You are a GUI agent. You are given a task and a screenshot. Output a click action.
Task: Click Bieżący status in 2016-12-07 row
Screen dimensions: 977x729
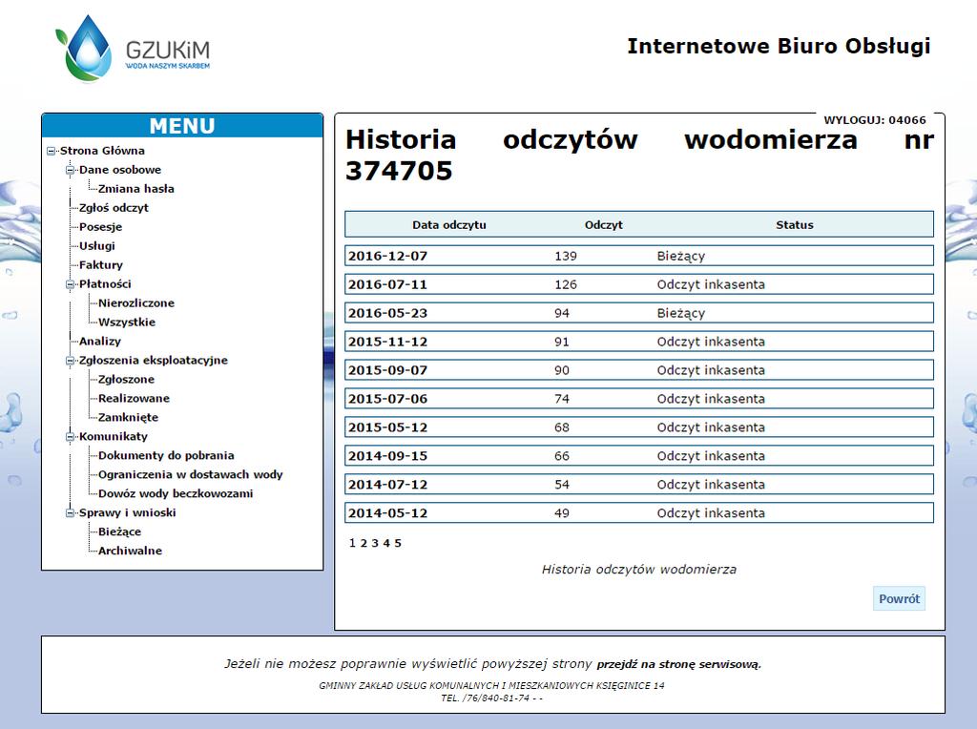(x=681, y=256)
